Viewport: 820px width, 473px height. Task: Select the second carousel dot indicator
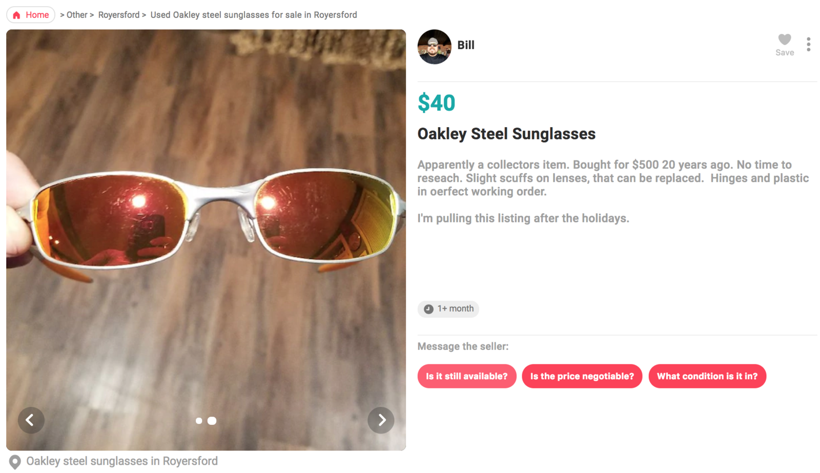(x=212, y=421)
